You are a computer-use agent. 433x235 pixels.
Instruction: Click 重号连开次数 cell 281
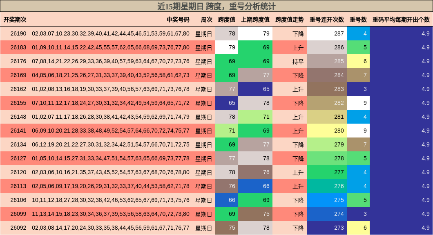(327, 117)
